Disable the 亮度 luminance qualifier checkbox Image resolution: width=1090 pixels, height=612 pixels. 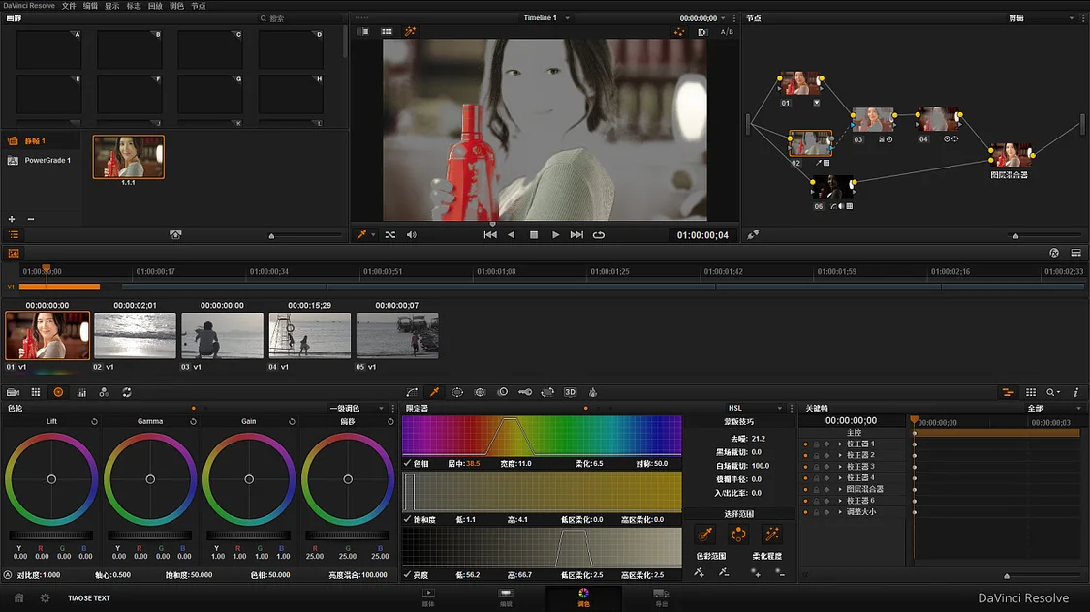point(408,575)
